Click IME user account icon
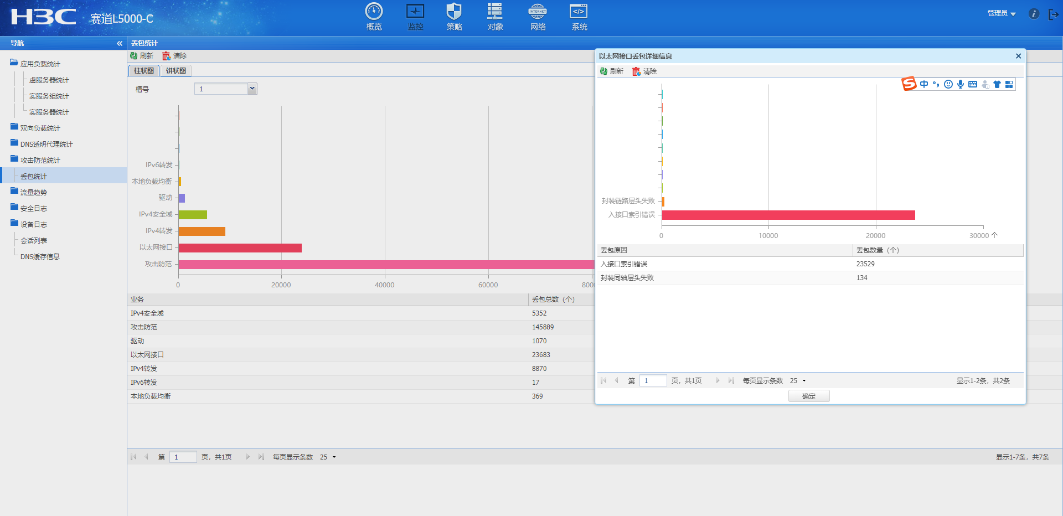Screen dimensions: 1063x516 click(x=985, y=84)
